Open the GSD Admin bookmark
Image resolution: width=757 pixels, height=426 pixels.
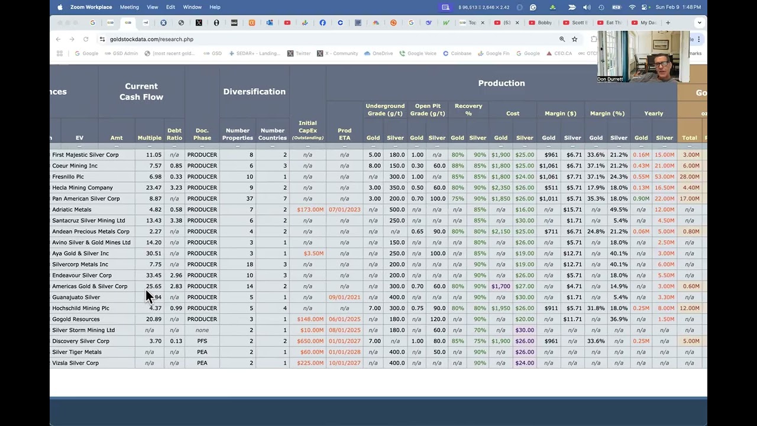pyautogui.click(x=121, y=53)
